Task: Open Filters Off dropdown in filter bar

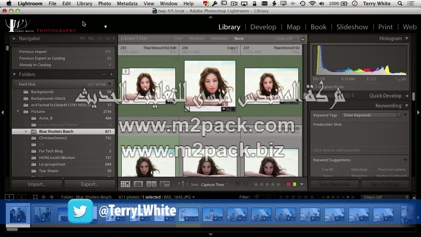Action: [286, 39]
